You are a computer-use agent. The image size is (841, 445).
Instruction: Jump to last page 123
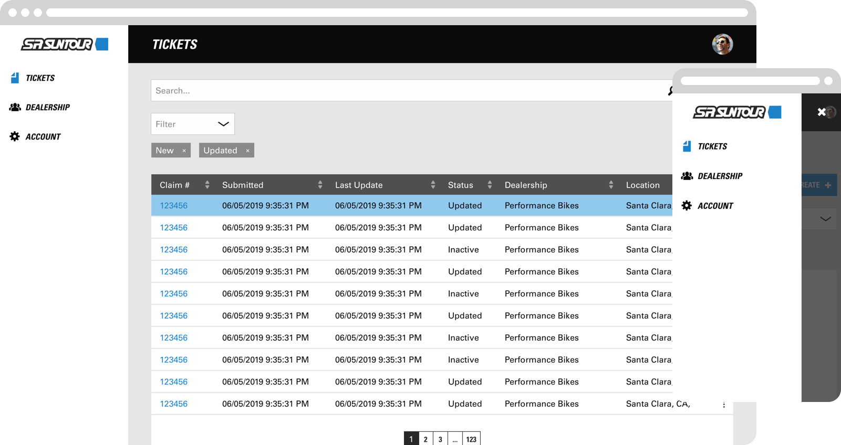(x=471, y=439)
